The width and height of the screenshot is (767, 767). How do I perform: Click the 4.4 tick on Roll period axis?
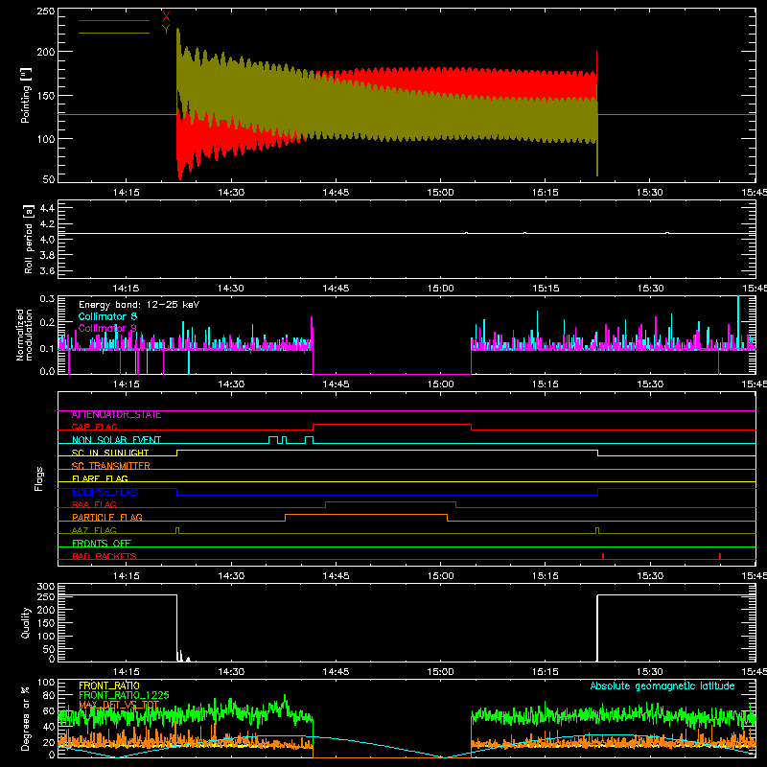pos(47,208)
